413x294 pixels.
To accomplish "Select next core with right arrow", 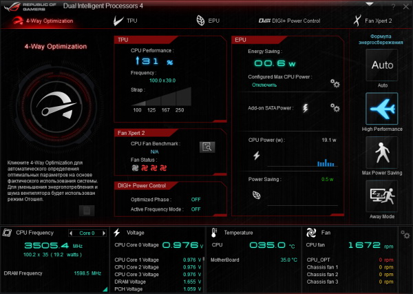I will (104, 233).
